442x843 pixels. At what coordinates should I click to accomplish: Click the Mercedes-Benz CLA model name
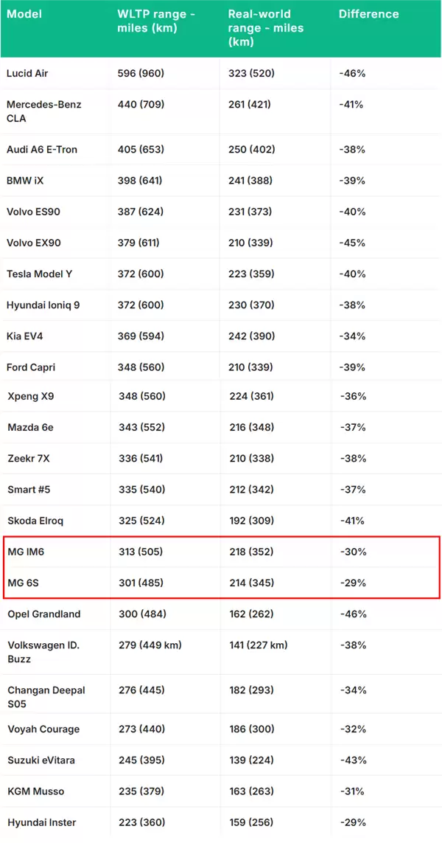pos(43,111)
